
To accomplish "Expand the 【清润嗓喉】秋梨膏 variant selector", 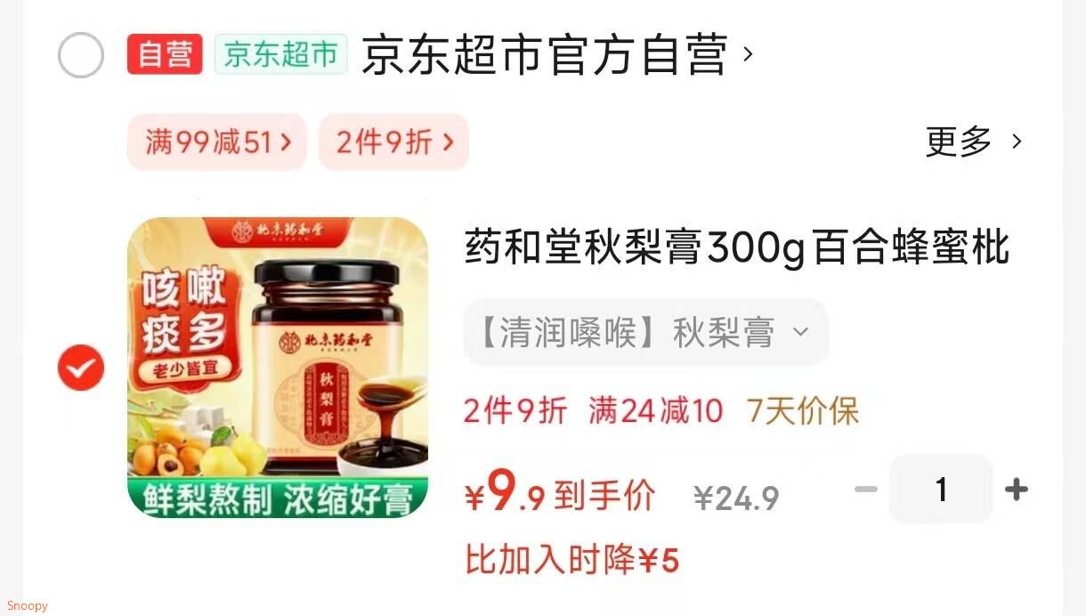I will tap(646, 332).
